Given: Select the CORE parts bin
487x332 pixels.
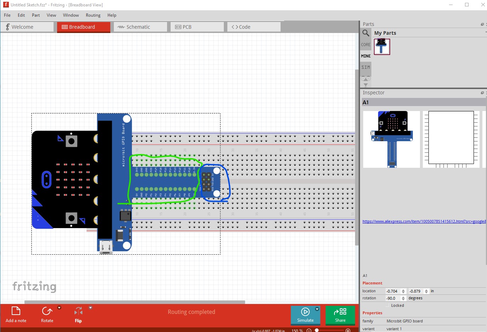Looking at the screenshot, I should click(366, 45).
